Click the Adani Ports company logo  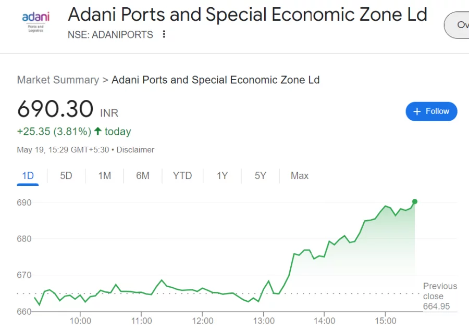(35, 23)
